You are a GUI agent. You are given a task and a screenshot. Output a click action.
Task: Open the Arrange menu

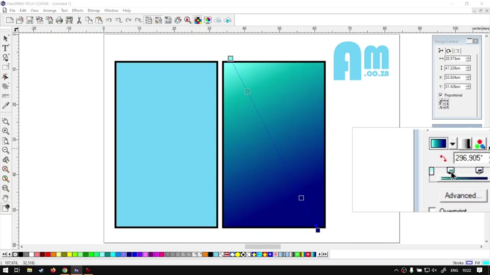50,11
